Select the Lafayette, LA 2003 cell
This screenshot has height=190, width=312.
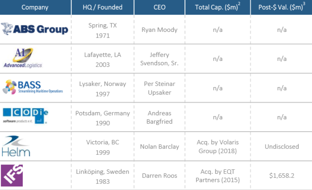[x=103, y=59]
